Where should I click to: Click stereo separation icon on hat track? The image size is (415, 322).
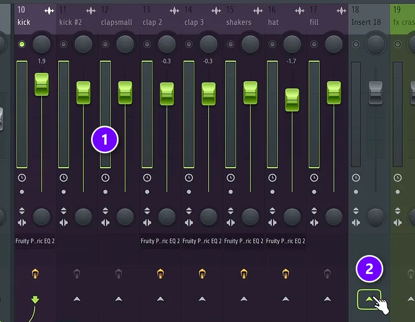coord(272,223)
